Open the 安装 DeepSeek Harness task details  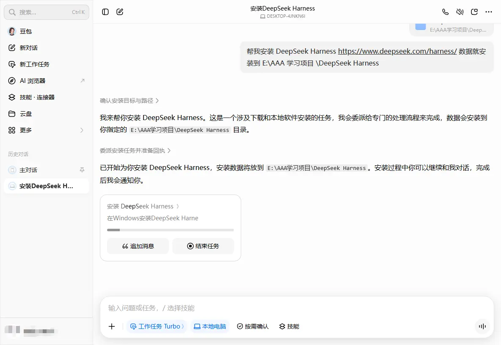coord(143,206)
